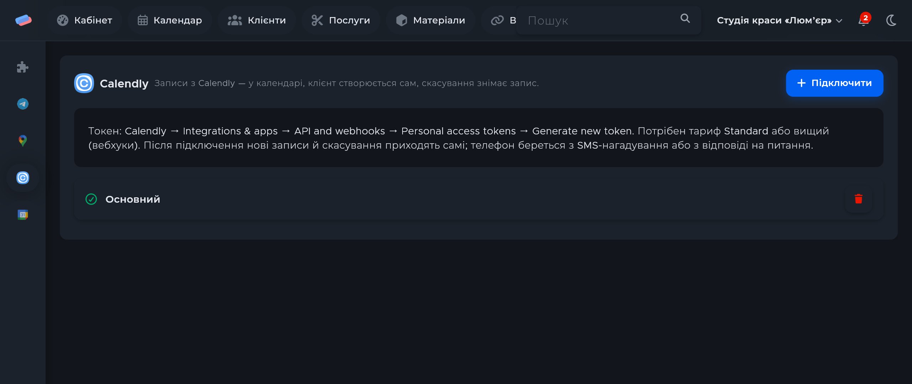Screen dimensions: 912x384
Task: Delete the Основний connection with trash icon
Action: (x=858, y=199)
